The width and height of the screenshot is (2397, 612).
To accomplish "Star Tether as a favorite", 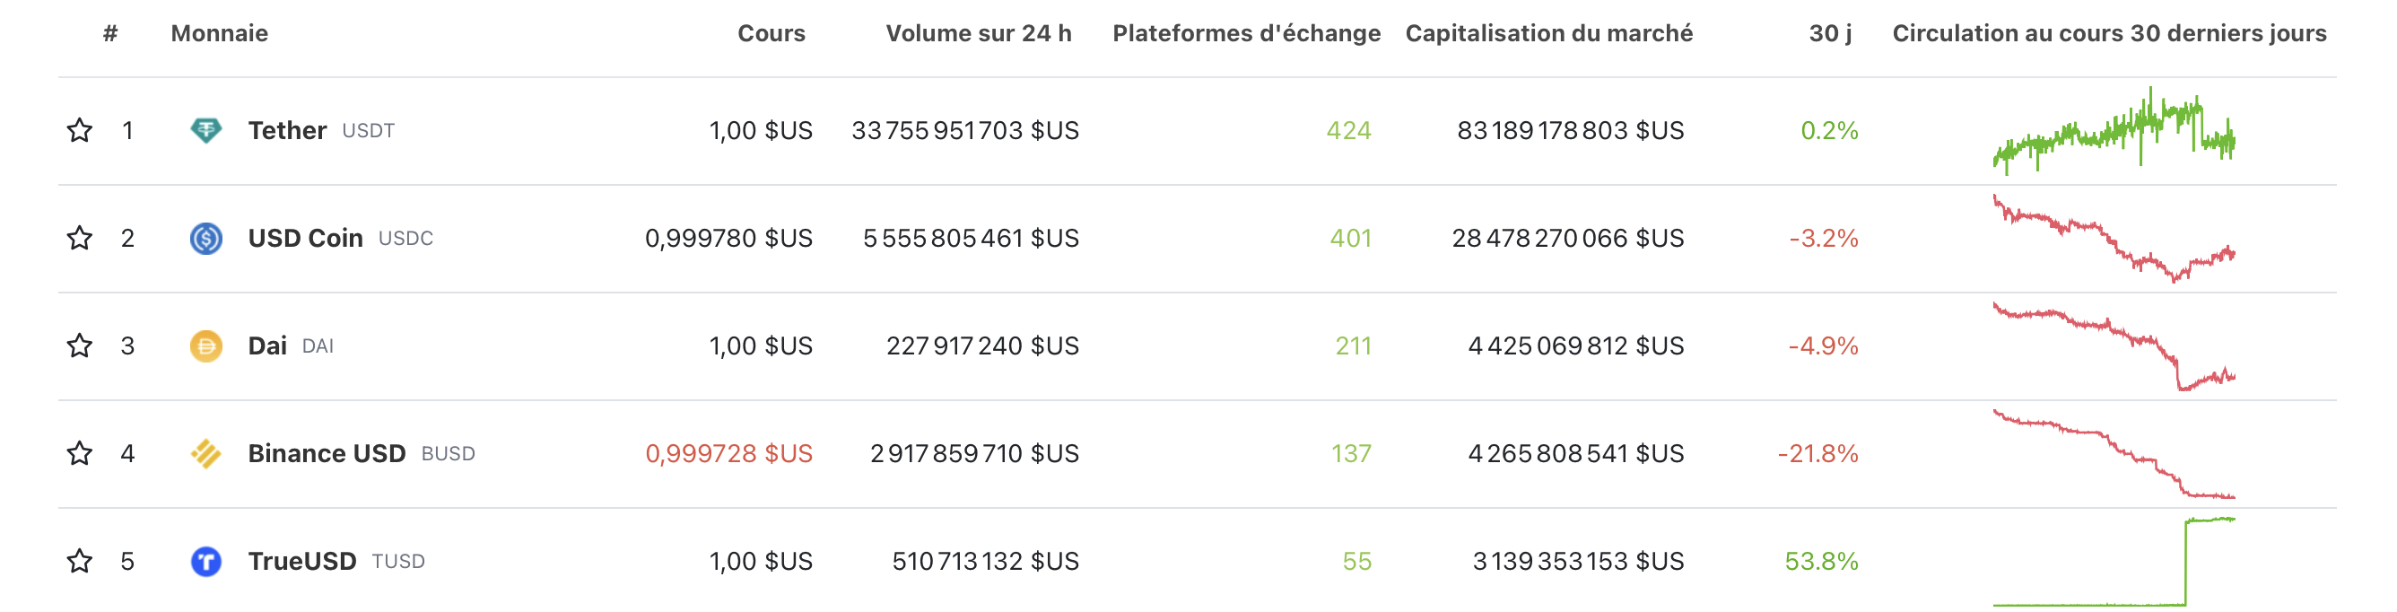I will [x=80, y=130].
